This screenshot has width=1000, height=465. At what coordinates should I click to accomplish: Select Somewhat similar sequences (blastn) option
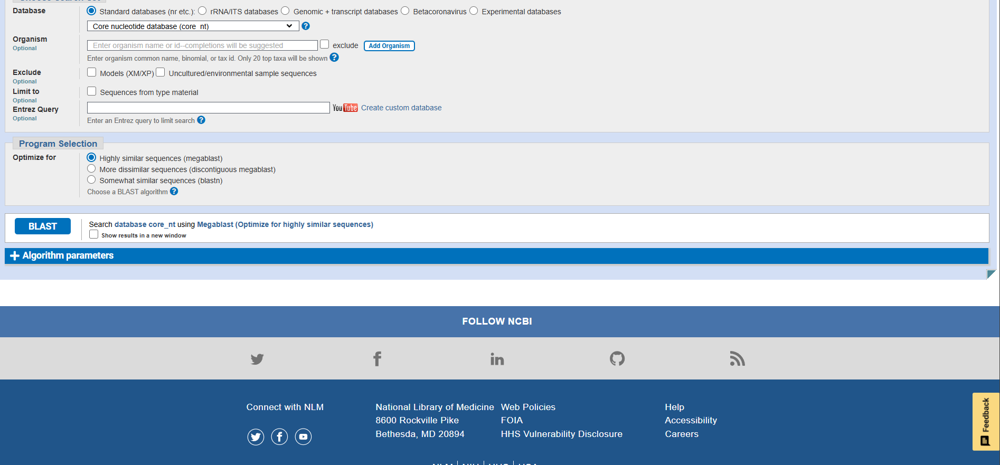[91, 180]
